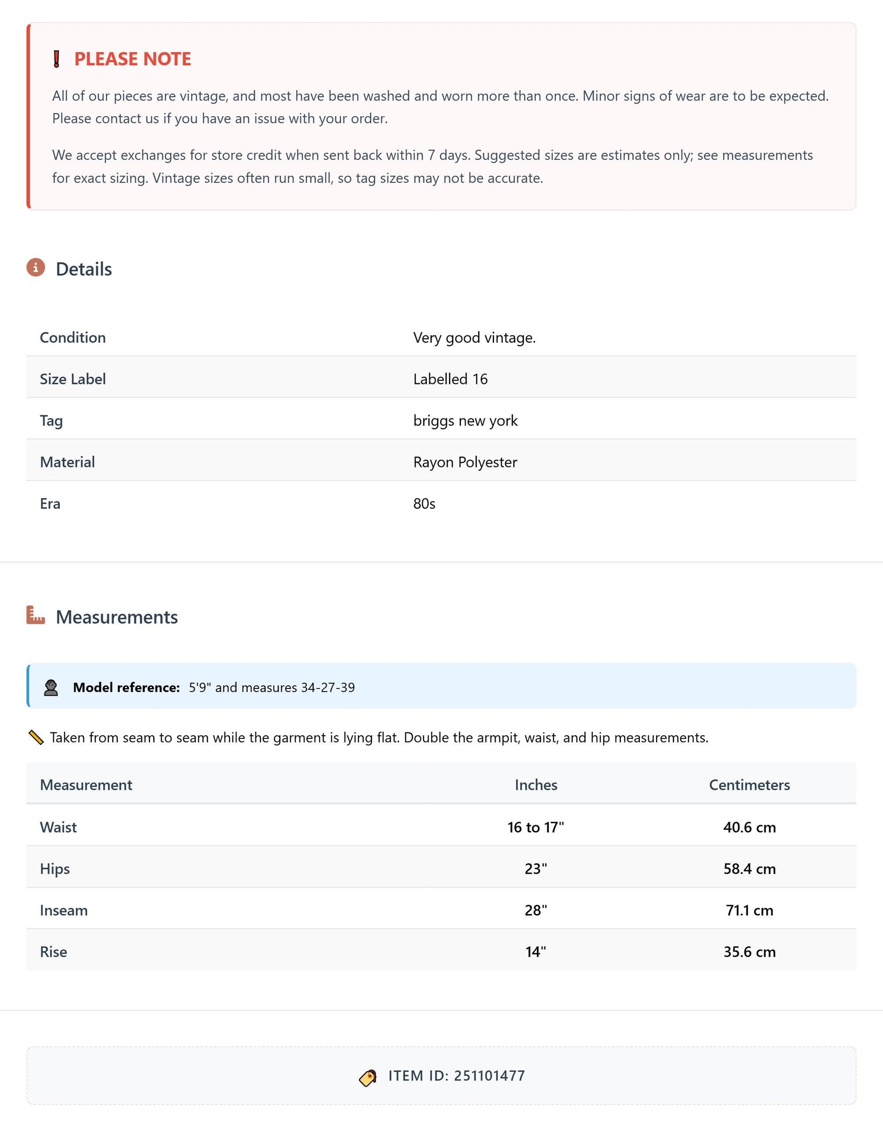The image size is (883, 1127).
Task: Select the PLEASE NOTE heading
Action: click(133, 59)
